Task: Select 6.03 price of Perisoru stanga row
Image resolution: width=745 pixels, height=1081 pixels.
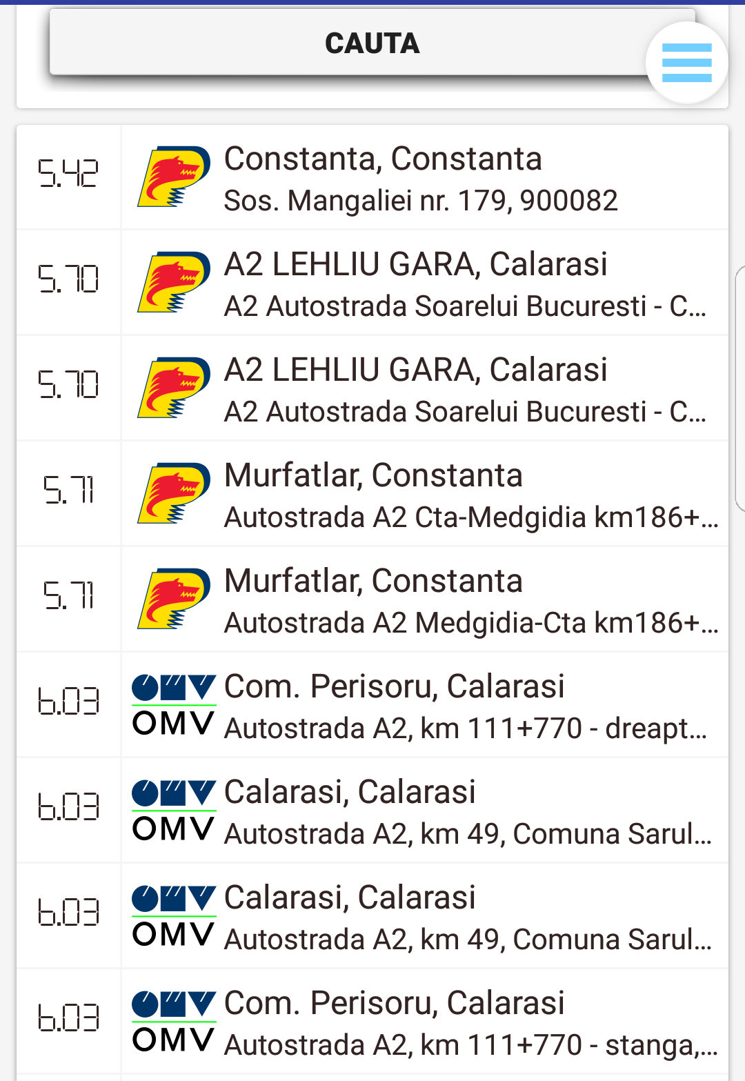Action: (x=68, y=1018)
